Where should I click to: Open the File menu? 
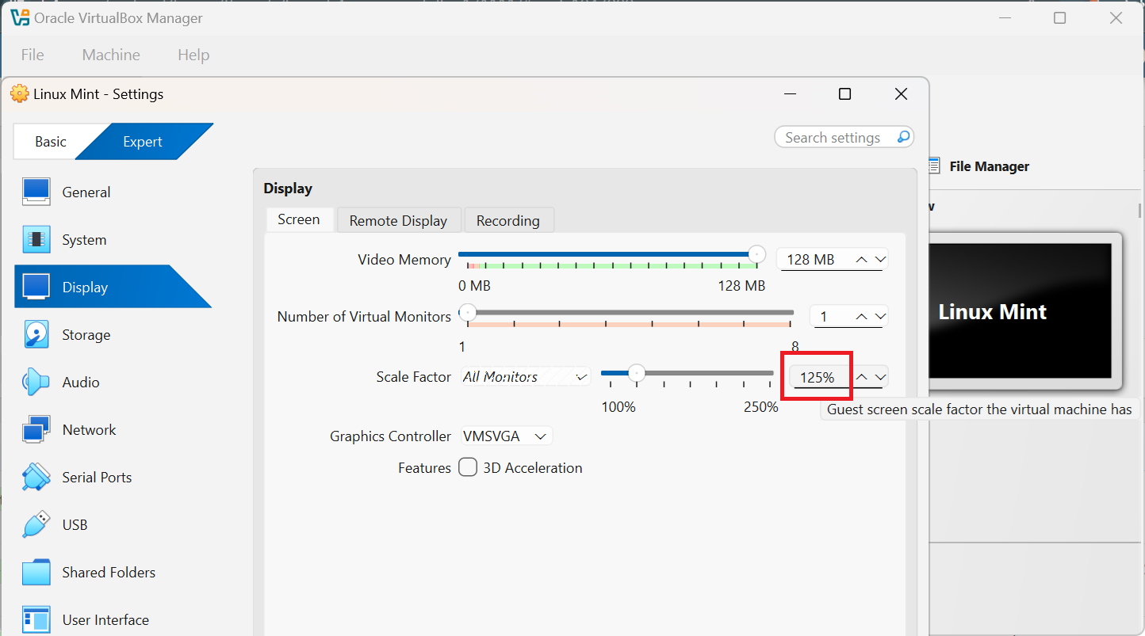pos(33,55)
